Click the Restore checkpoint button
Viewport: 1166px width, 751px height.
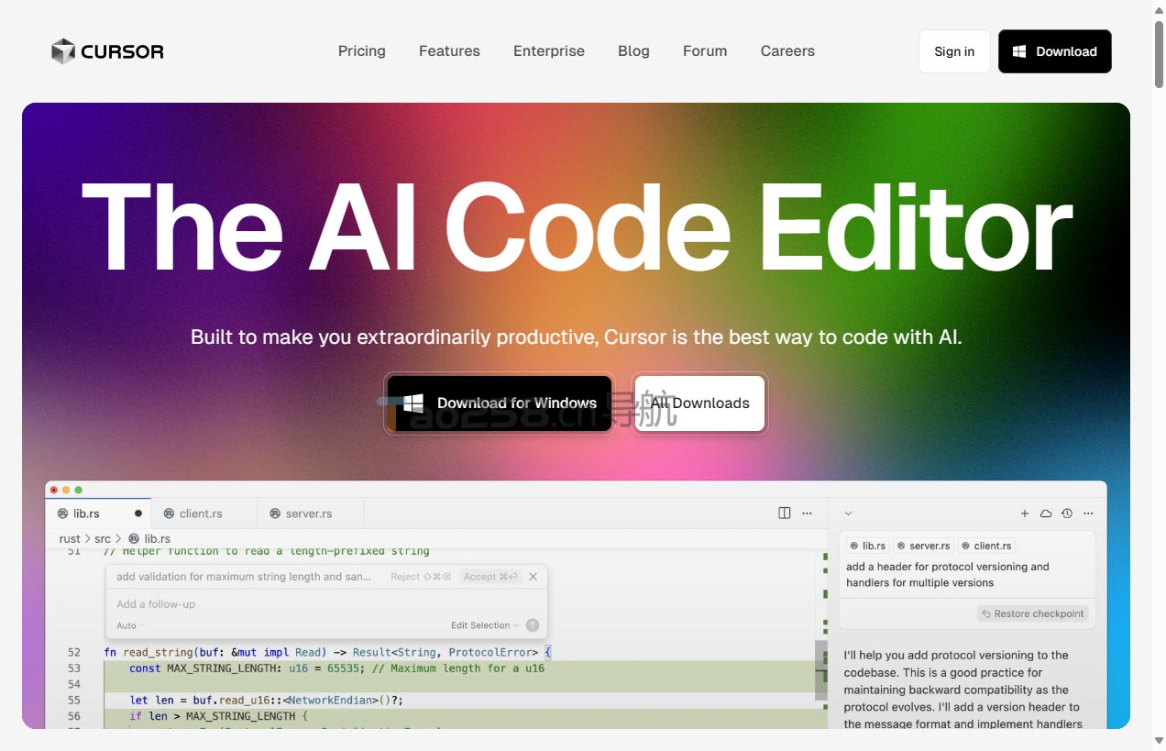point(1033,613)
